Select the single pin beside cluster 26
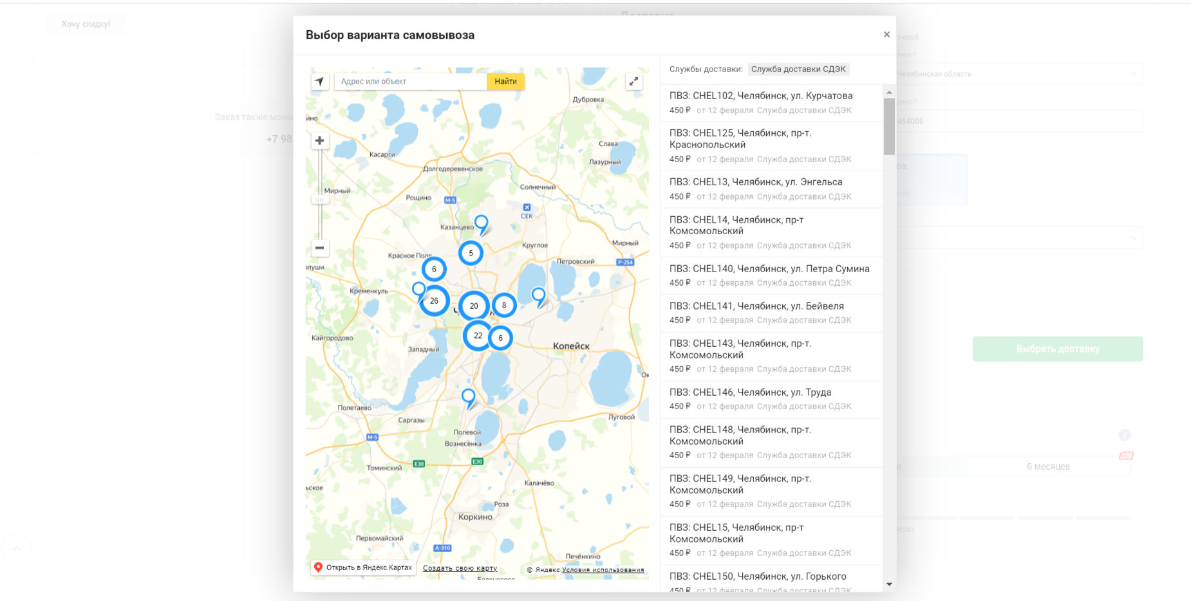This screenshot has width=1191, height=601. pos(418,290)
